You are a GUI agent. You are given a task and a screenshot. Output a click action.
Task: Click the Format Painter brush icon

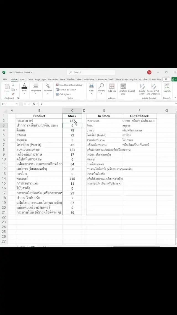(x=13, y=94)
